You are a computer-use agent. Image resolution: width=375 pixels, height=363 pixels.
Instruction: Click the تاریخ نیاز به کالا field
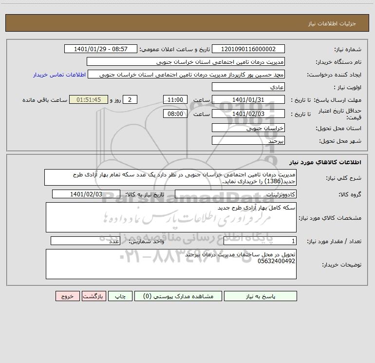(86, 194)
